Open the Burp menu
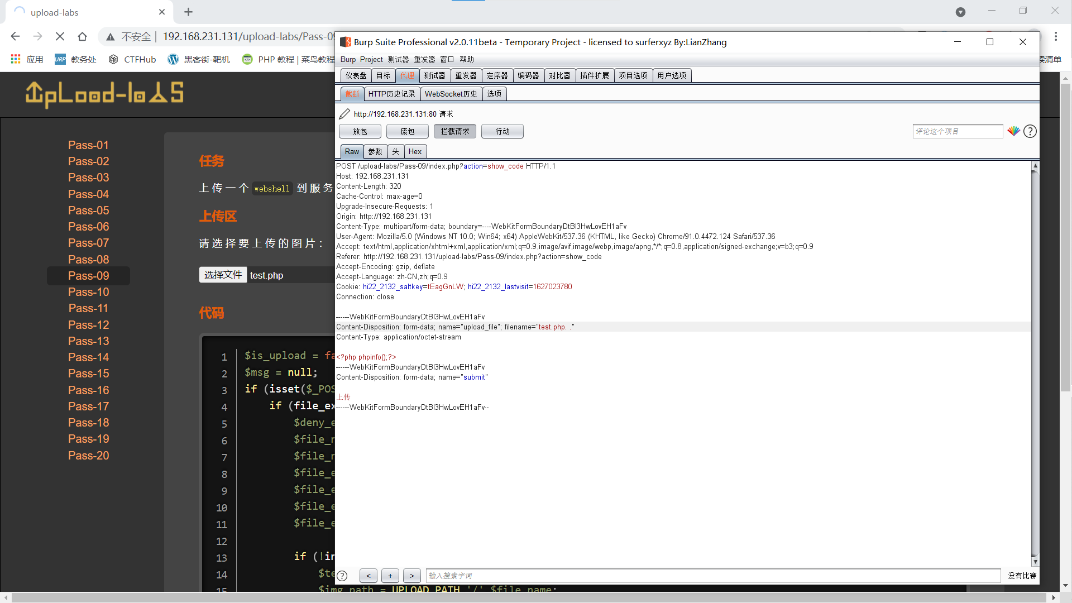The height and width of the screenshot is (603, 1072). 348,59
